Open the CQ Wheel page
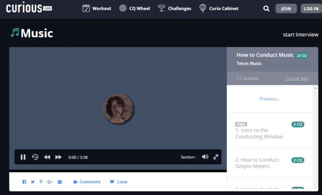 tap(134, 9)
